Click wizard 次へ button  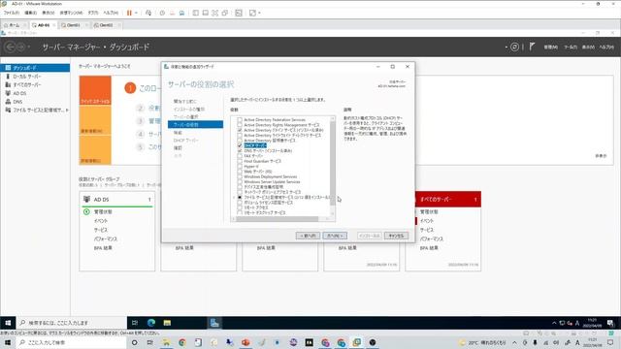[x=335, y=236]
